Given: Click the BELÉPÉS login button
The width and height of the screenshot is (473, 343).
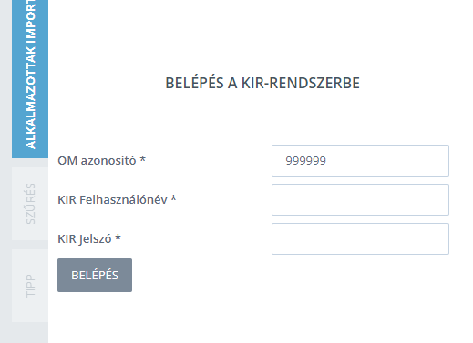Looking at the screenshot, I should point(95,275).
